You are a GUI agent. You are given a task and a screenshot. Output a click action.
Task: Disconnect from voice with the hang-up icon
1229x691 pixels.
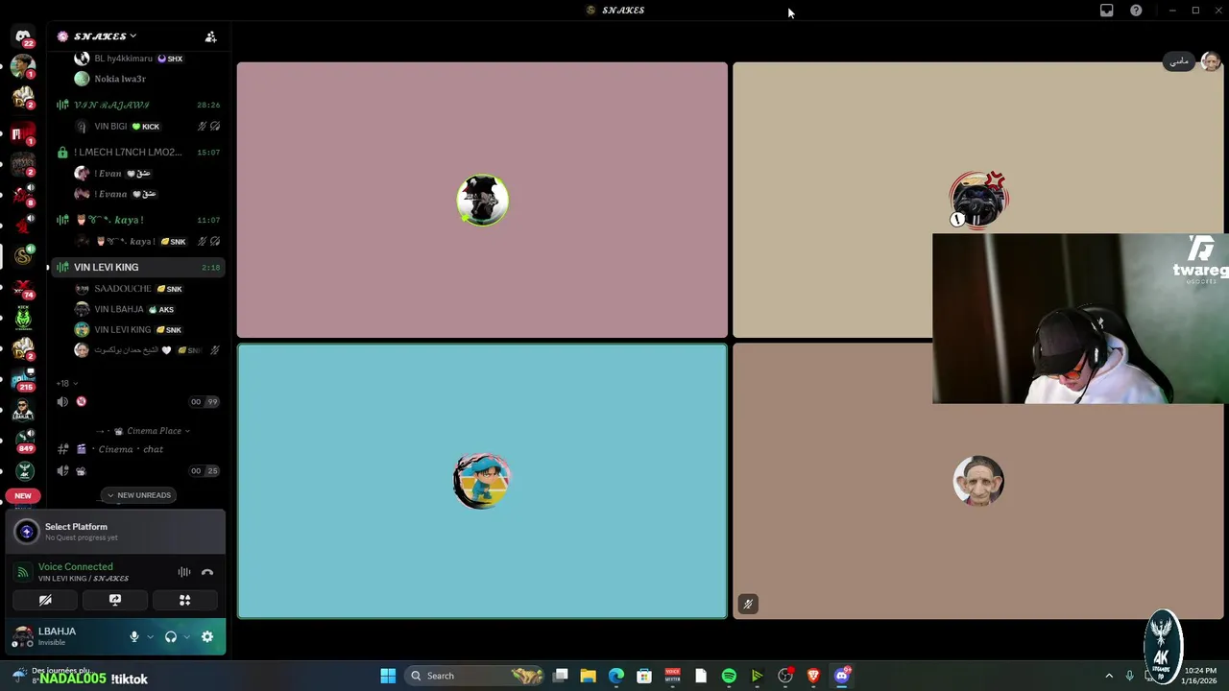tap(207, 572)
